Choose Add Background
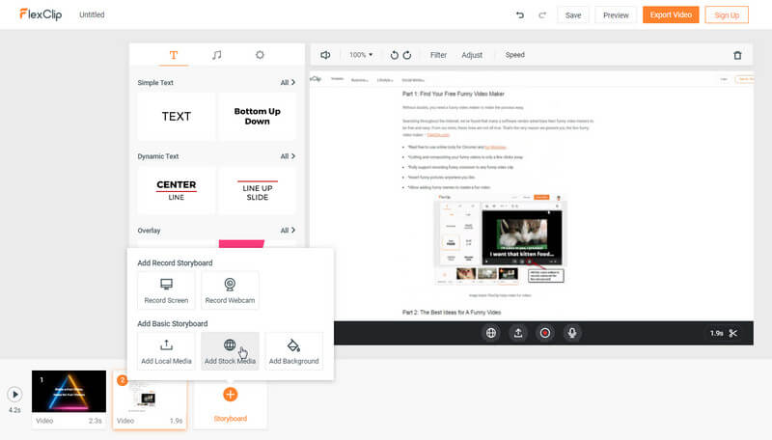772x440 pixels. tap(294, 351)
